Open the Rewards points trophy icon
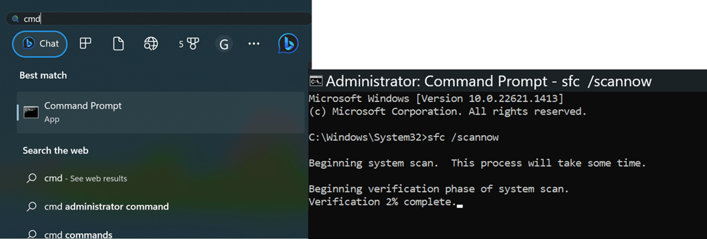Viewport: 707px width, 239px height. (x=189, y=44)
